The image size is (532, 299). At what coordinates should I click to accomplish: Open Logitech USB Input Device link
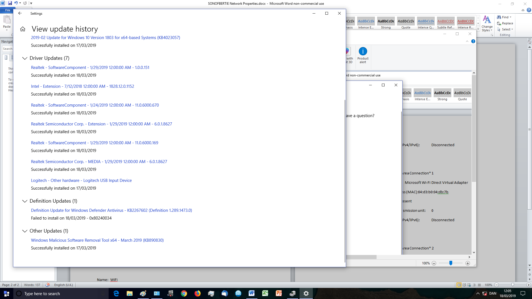tap(81, 181)
